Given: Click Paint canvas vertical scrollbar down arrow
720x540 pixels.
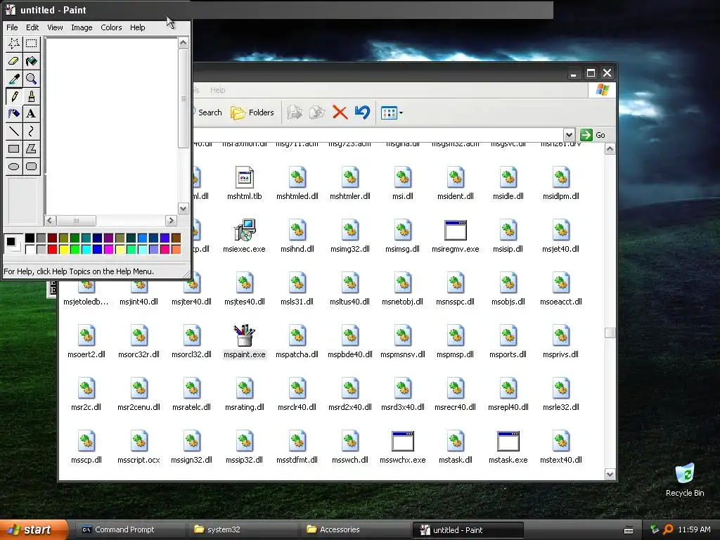Looking at the screenshot, I should [x=184, y=208].
